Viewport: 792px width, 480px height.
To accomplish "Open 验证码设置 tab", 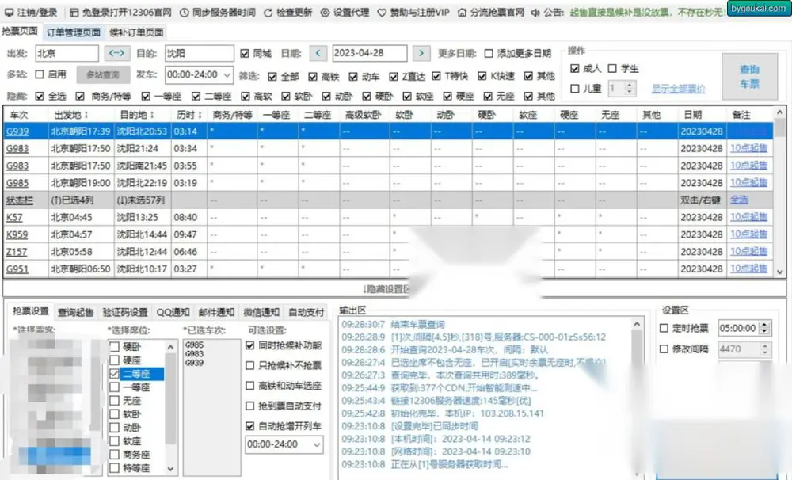I will coord(125,312).
